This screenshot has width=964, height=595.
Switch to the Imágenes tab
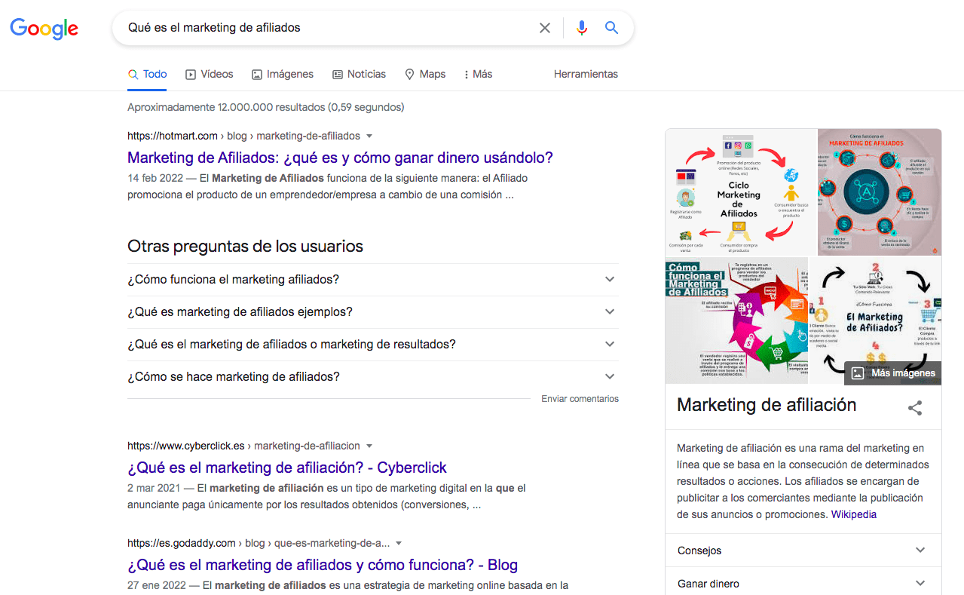point(283,74)
